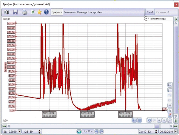Click the horizontal scrollbar thumb
This screenshot has height=135, width=179.
pos(157,126)
